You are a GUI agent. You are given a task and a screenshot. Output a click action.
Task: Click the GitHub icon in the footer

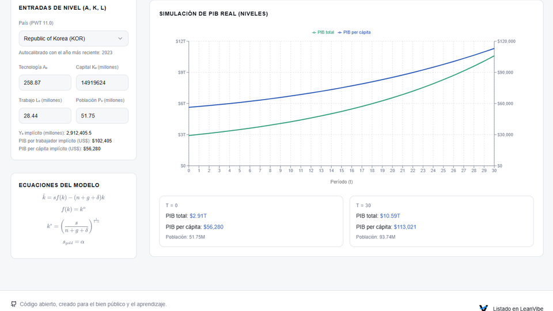pos(14,304)
